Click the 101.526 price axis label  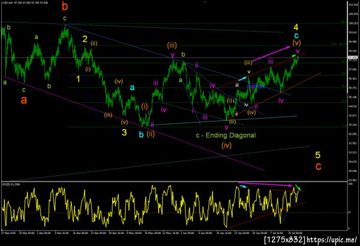352,5
